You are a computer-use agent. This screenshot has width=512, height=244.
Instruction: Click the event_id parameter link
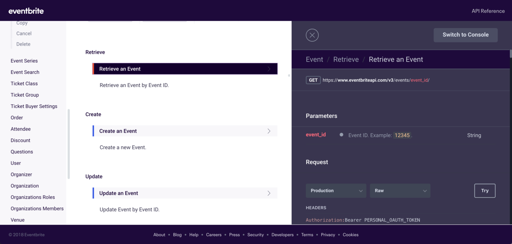[316, 135]
